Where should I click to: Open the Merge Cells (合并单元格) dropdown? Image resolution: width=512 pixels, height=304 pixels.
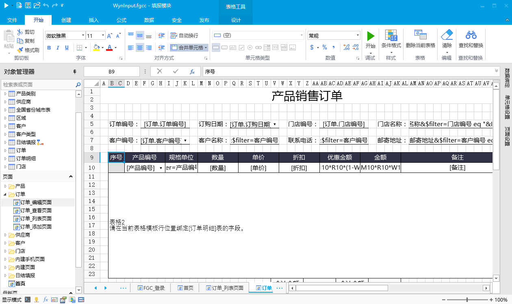tap(206, 48)
